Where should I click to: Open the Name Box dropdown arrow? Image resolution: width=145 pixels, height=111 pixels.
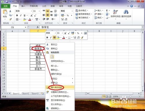[26, 27]
